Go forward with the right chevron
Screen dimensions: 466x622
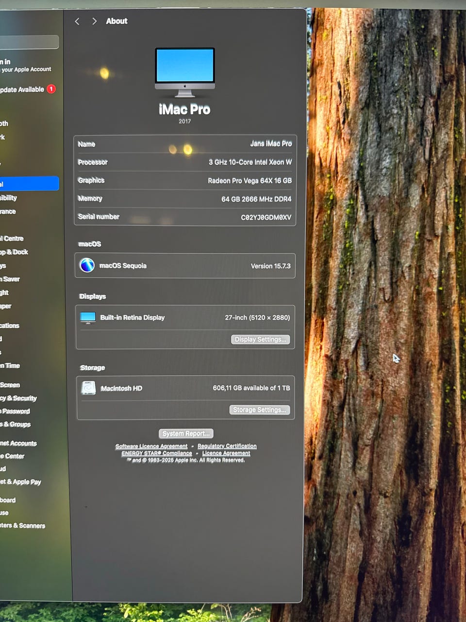coord(94,21)
